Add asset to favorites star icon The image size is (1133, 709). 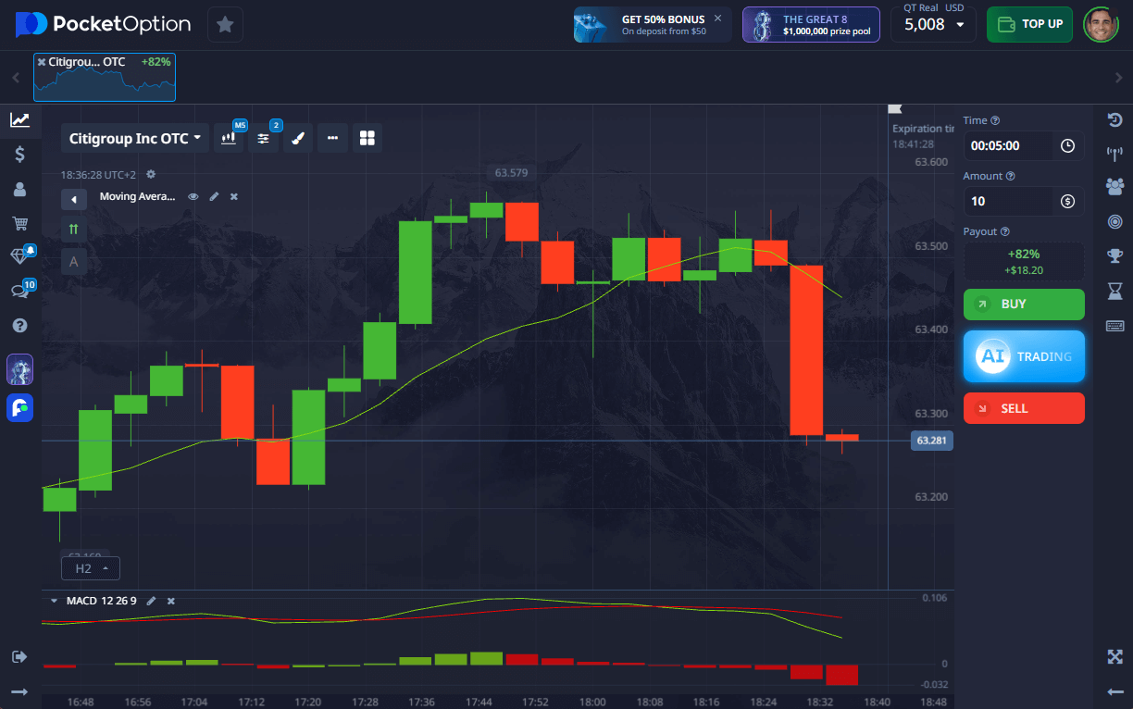tap(225, 24)
